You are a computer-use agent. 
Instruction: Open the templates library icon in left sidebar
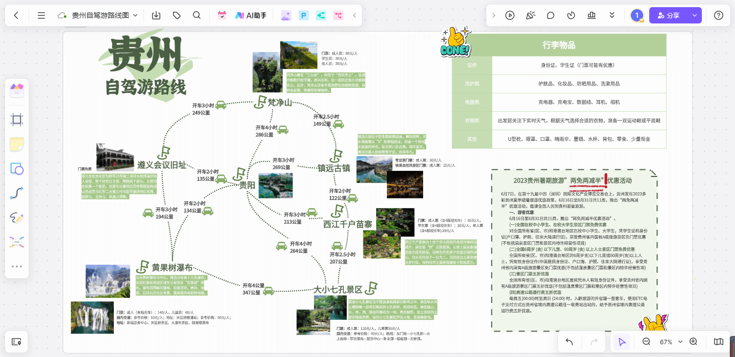[x=17, y=91]
